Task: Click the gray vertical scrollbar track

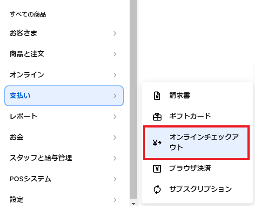Action: point(133,99)
